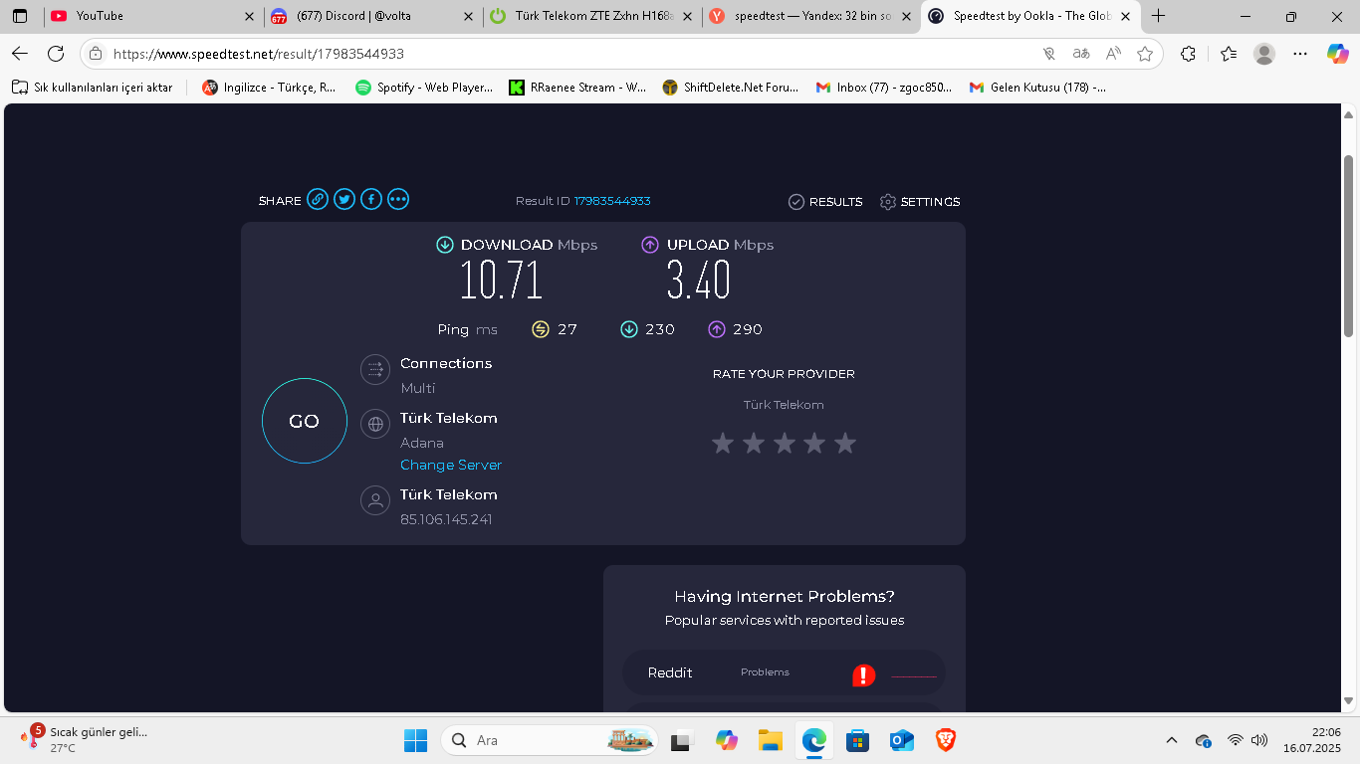Switch to the Discord @volta tab
The height and width of the screenshot is (764, 1360).
point(374,16)
